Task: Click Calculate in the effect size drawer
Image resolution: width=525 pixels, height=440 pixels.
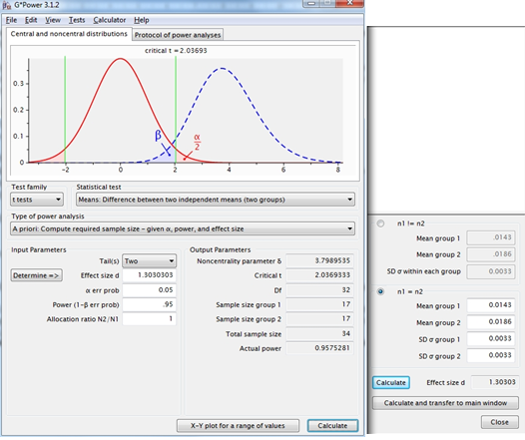Action: (390, 382)
